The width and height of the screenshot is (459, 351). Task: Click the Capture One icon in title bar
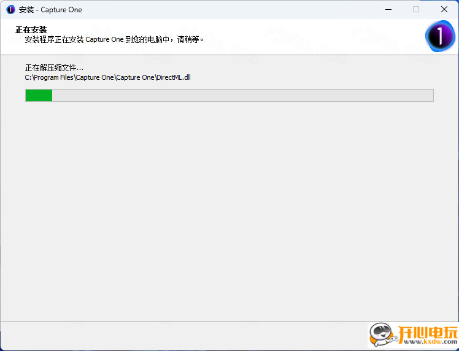[10, 10]
